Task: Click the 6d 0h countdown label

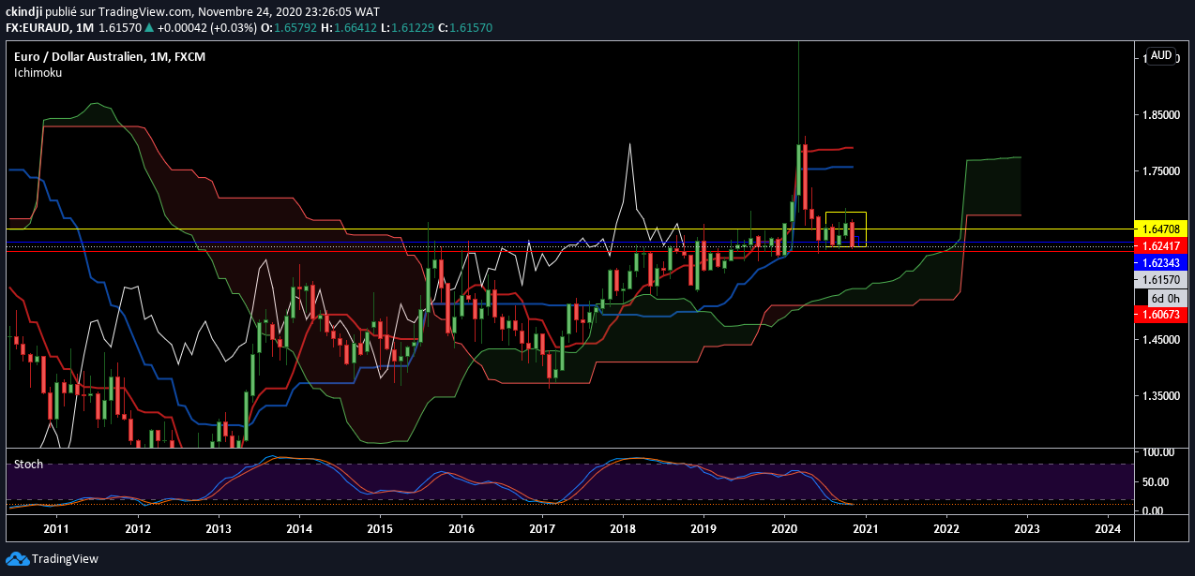Action: point(1163,297)
